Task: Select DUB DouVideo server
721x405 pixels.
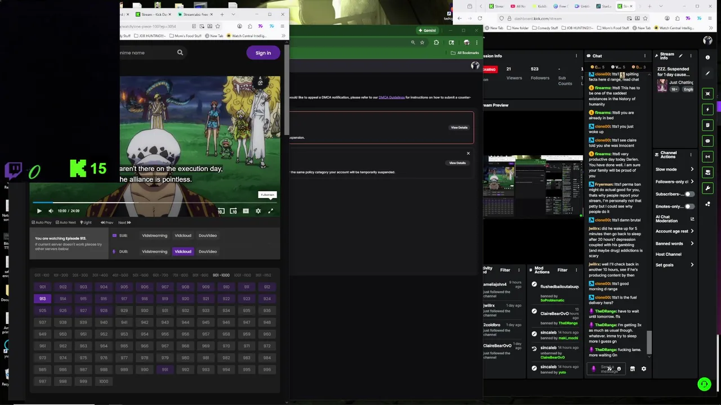Action: coord(208,251)
